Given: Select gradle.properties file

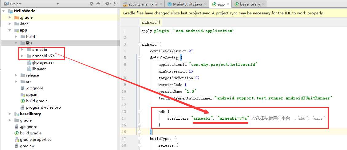Looking at the screenshot, I should [x=35, y=139].
